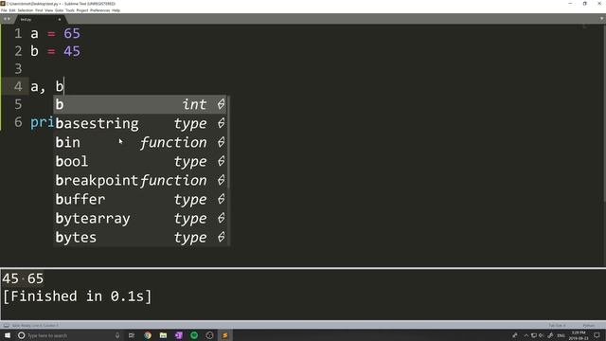Open the round dark taskbar app icon
The height and width of the screenshot is (341, 606).
[209, 335]
